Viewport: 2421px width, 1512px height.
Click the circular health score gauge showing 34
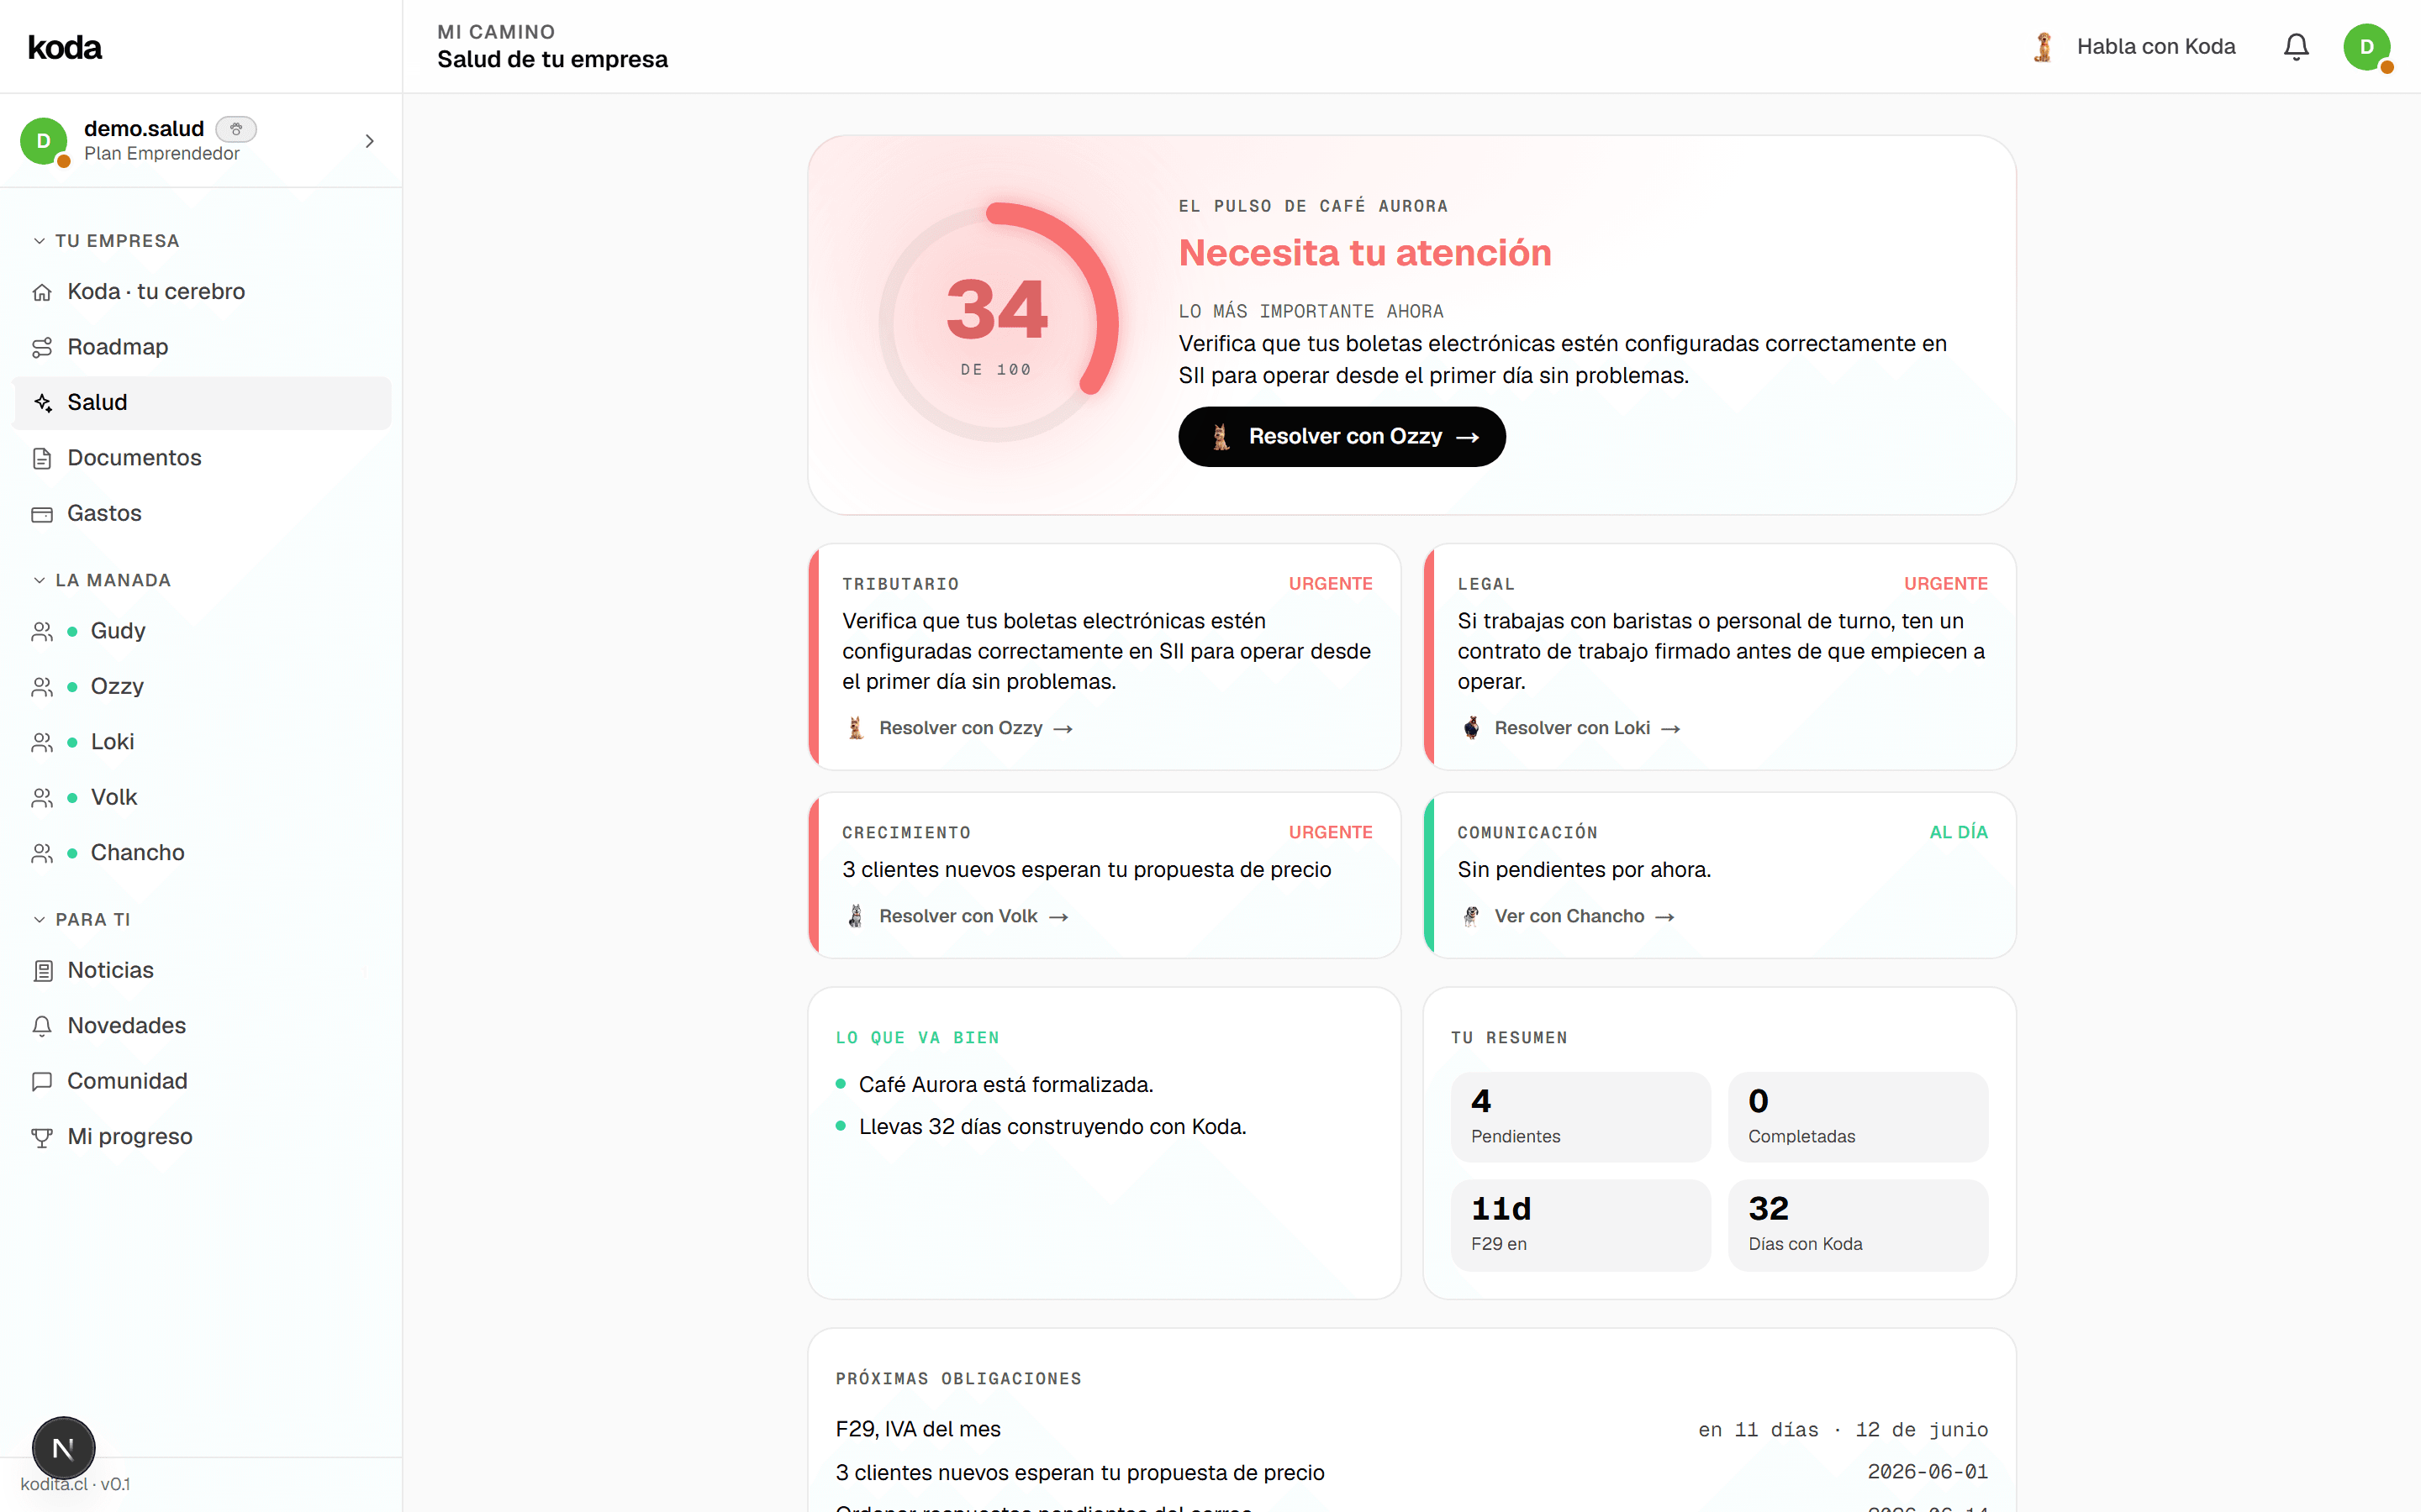pyautogui.click(x=998, y=322)
